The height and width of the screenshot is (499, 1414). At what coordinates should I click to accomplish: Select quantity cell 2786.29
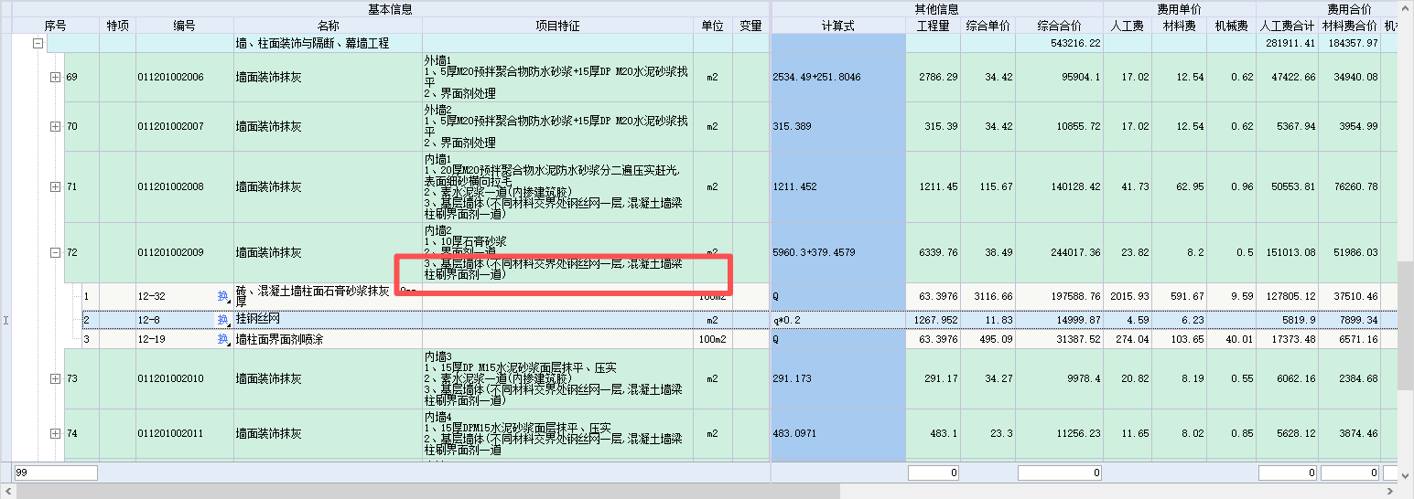point(934,77)
